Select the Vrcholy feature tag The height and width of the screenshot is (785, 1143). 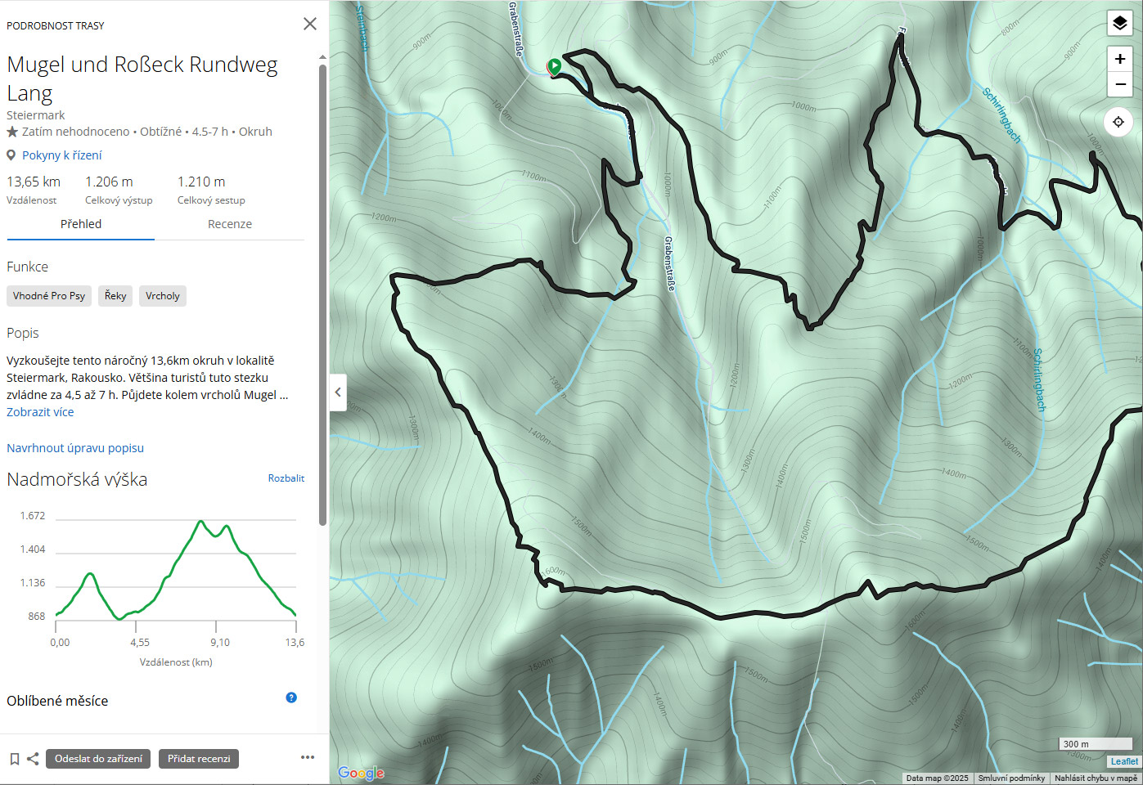tap(163, 296)
